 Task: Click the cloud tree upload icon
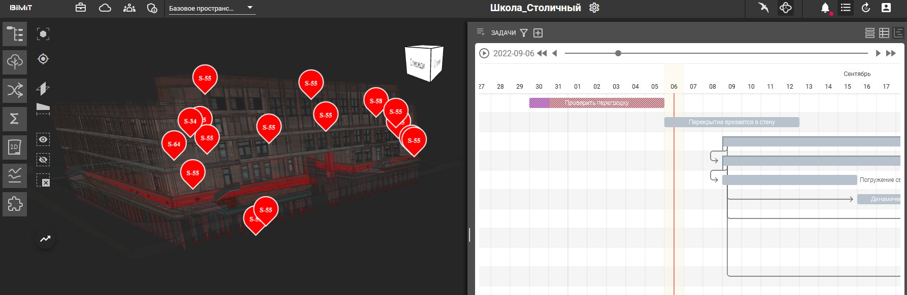coord(15,62)
